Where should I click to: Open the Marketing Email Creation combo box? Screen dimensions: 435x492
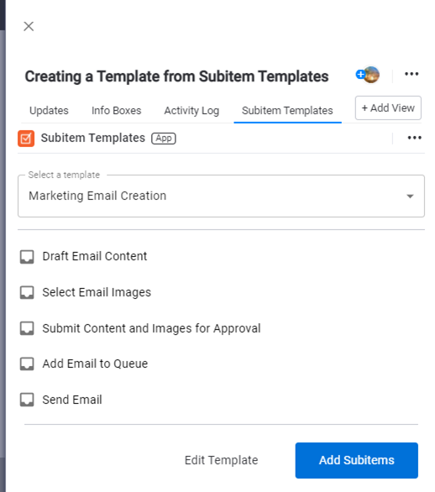(221, 196)
